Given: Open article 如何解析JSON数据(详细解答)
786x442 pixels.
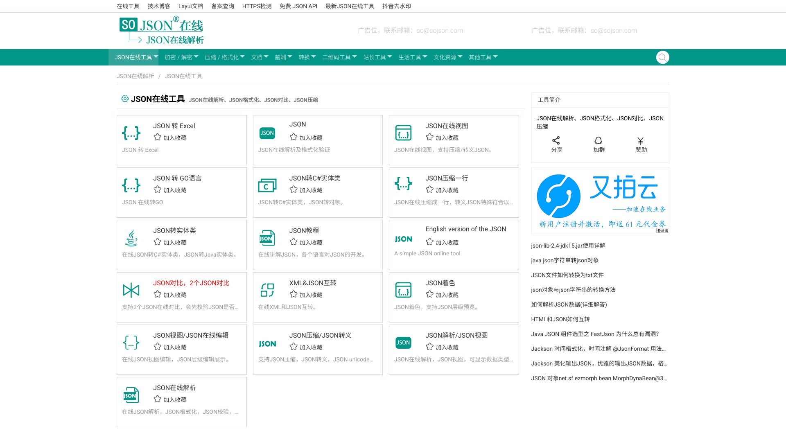Looking at the screenshot, I should click(x=569, y=304).
